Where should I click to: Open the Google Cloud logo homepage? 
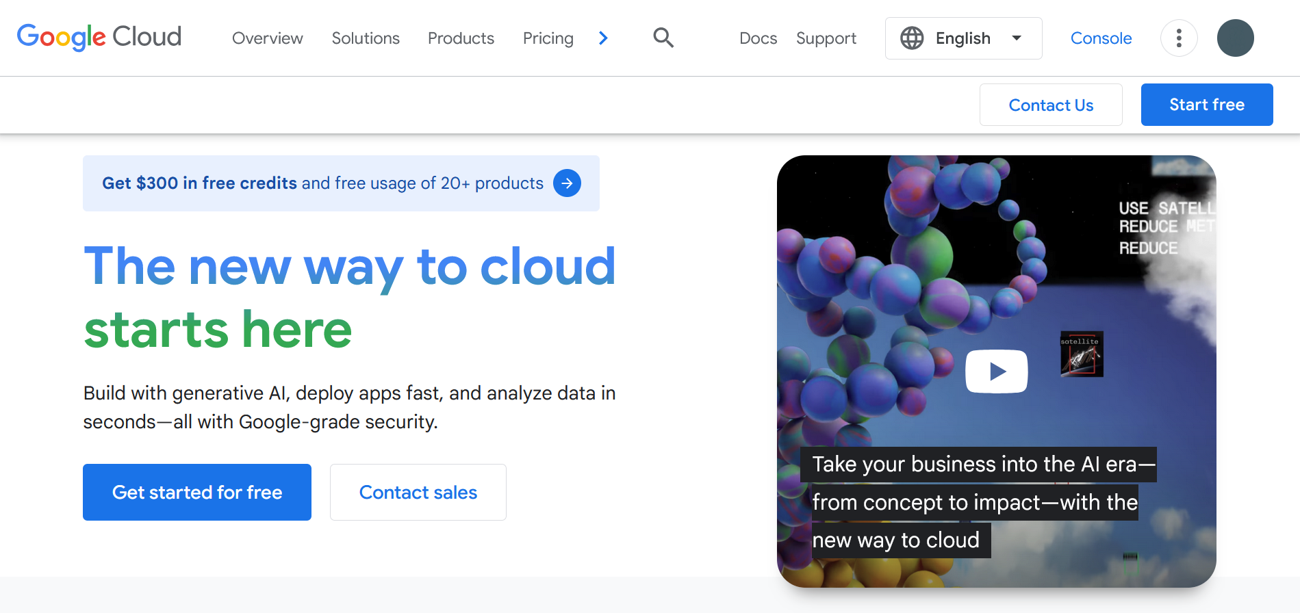click(99, 38)
